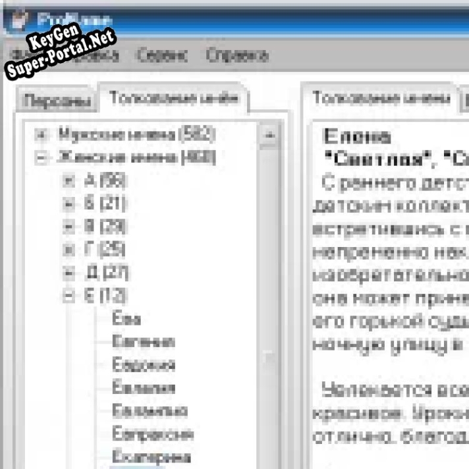Collapse the Е (12) letter group
Screen dimensions: 469x469
[x=68, y=296]
